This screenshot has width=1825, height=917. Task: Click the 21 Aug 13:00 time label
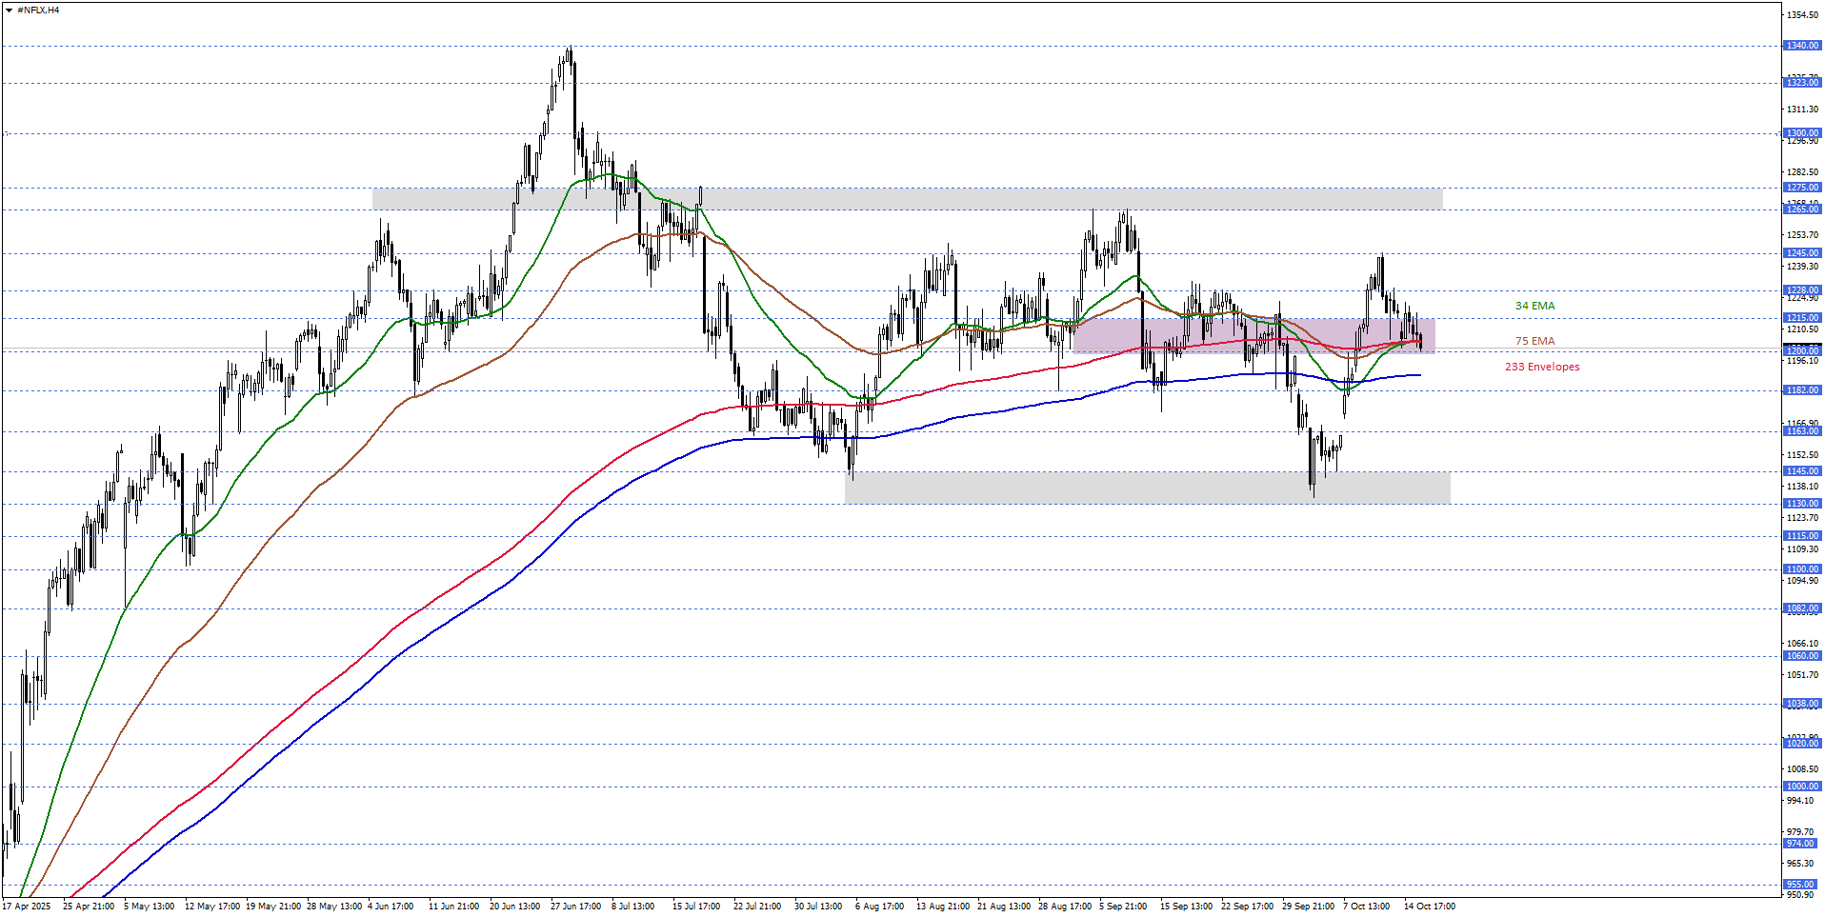tap(1004, 907)
